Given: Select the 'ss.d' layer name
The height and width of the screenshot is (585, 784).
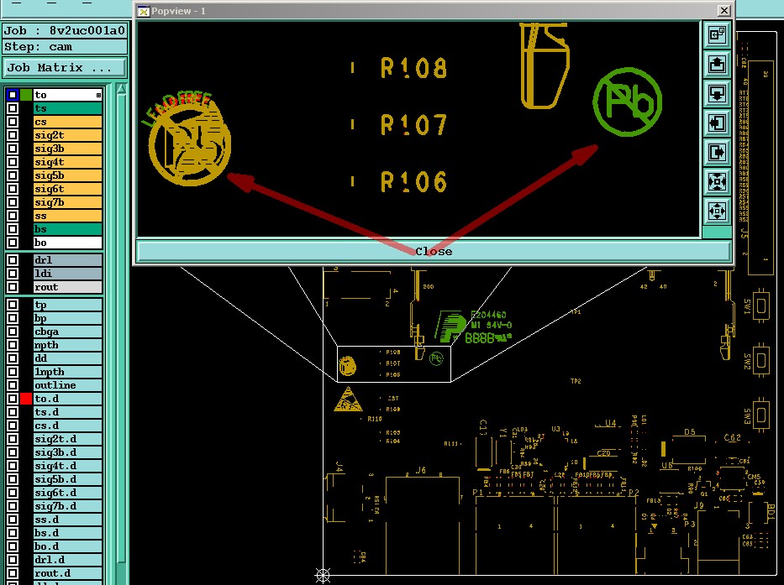Looking at the screenshot, I should tap(67, 520).
